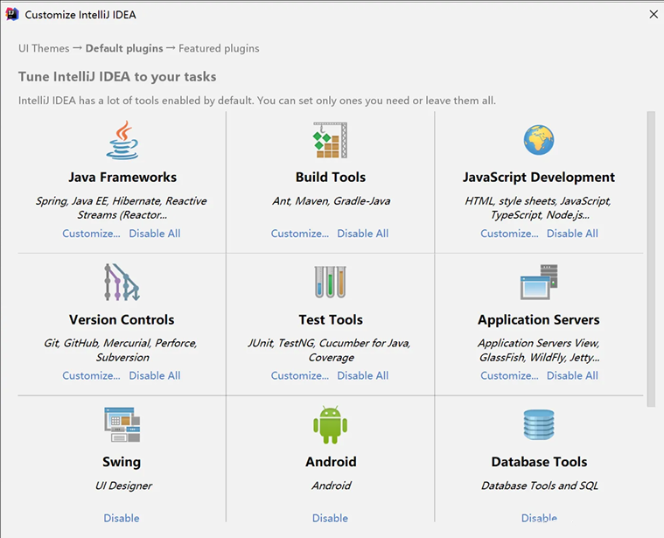Click the Database Tools cylinder icon
The image size is (664, 538).
click(539, 424)
